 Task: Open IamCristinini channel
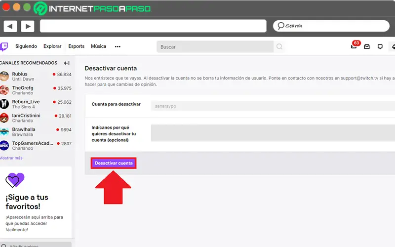point(36,118)
